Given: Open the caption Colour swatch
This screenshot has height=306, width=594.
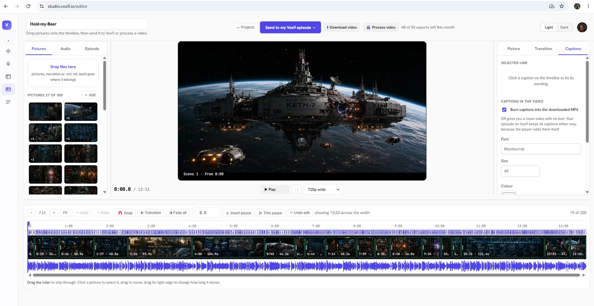Looking at the screenshot, I should 509,193.
